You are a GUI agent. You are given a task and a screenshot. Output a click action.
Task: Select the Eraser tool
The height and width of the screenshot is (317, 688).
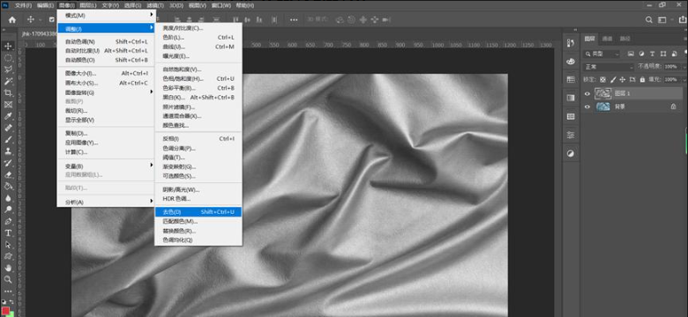tap(8, 174)
